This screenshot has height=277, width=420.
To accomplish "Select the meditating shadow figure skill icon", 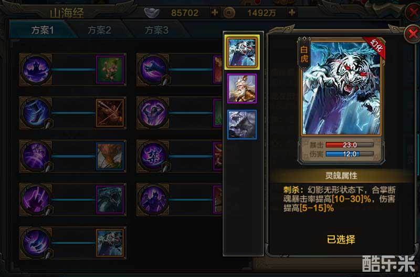I will tap(36, 69).
